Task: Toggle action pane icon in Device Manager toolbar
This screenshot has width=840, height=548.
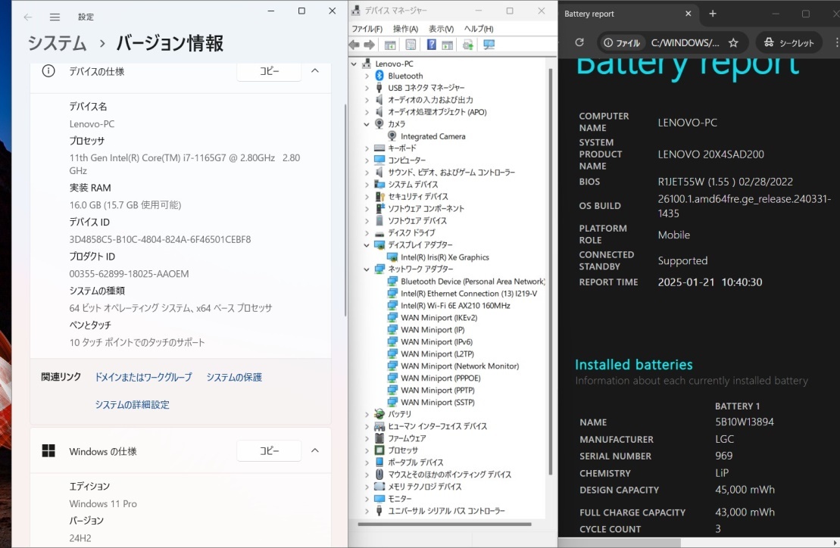Action: [x=447, y=45]
